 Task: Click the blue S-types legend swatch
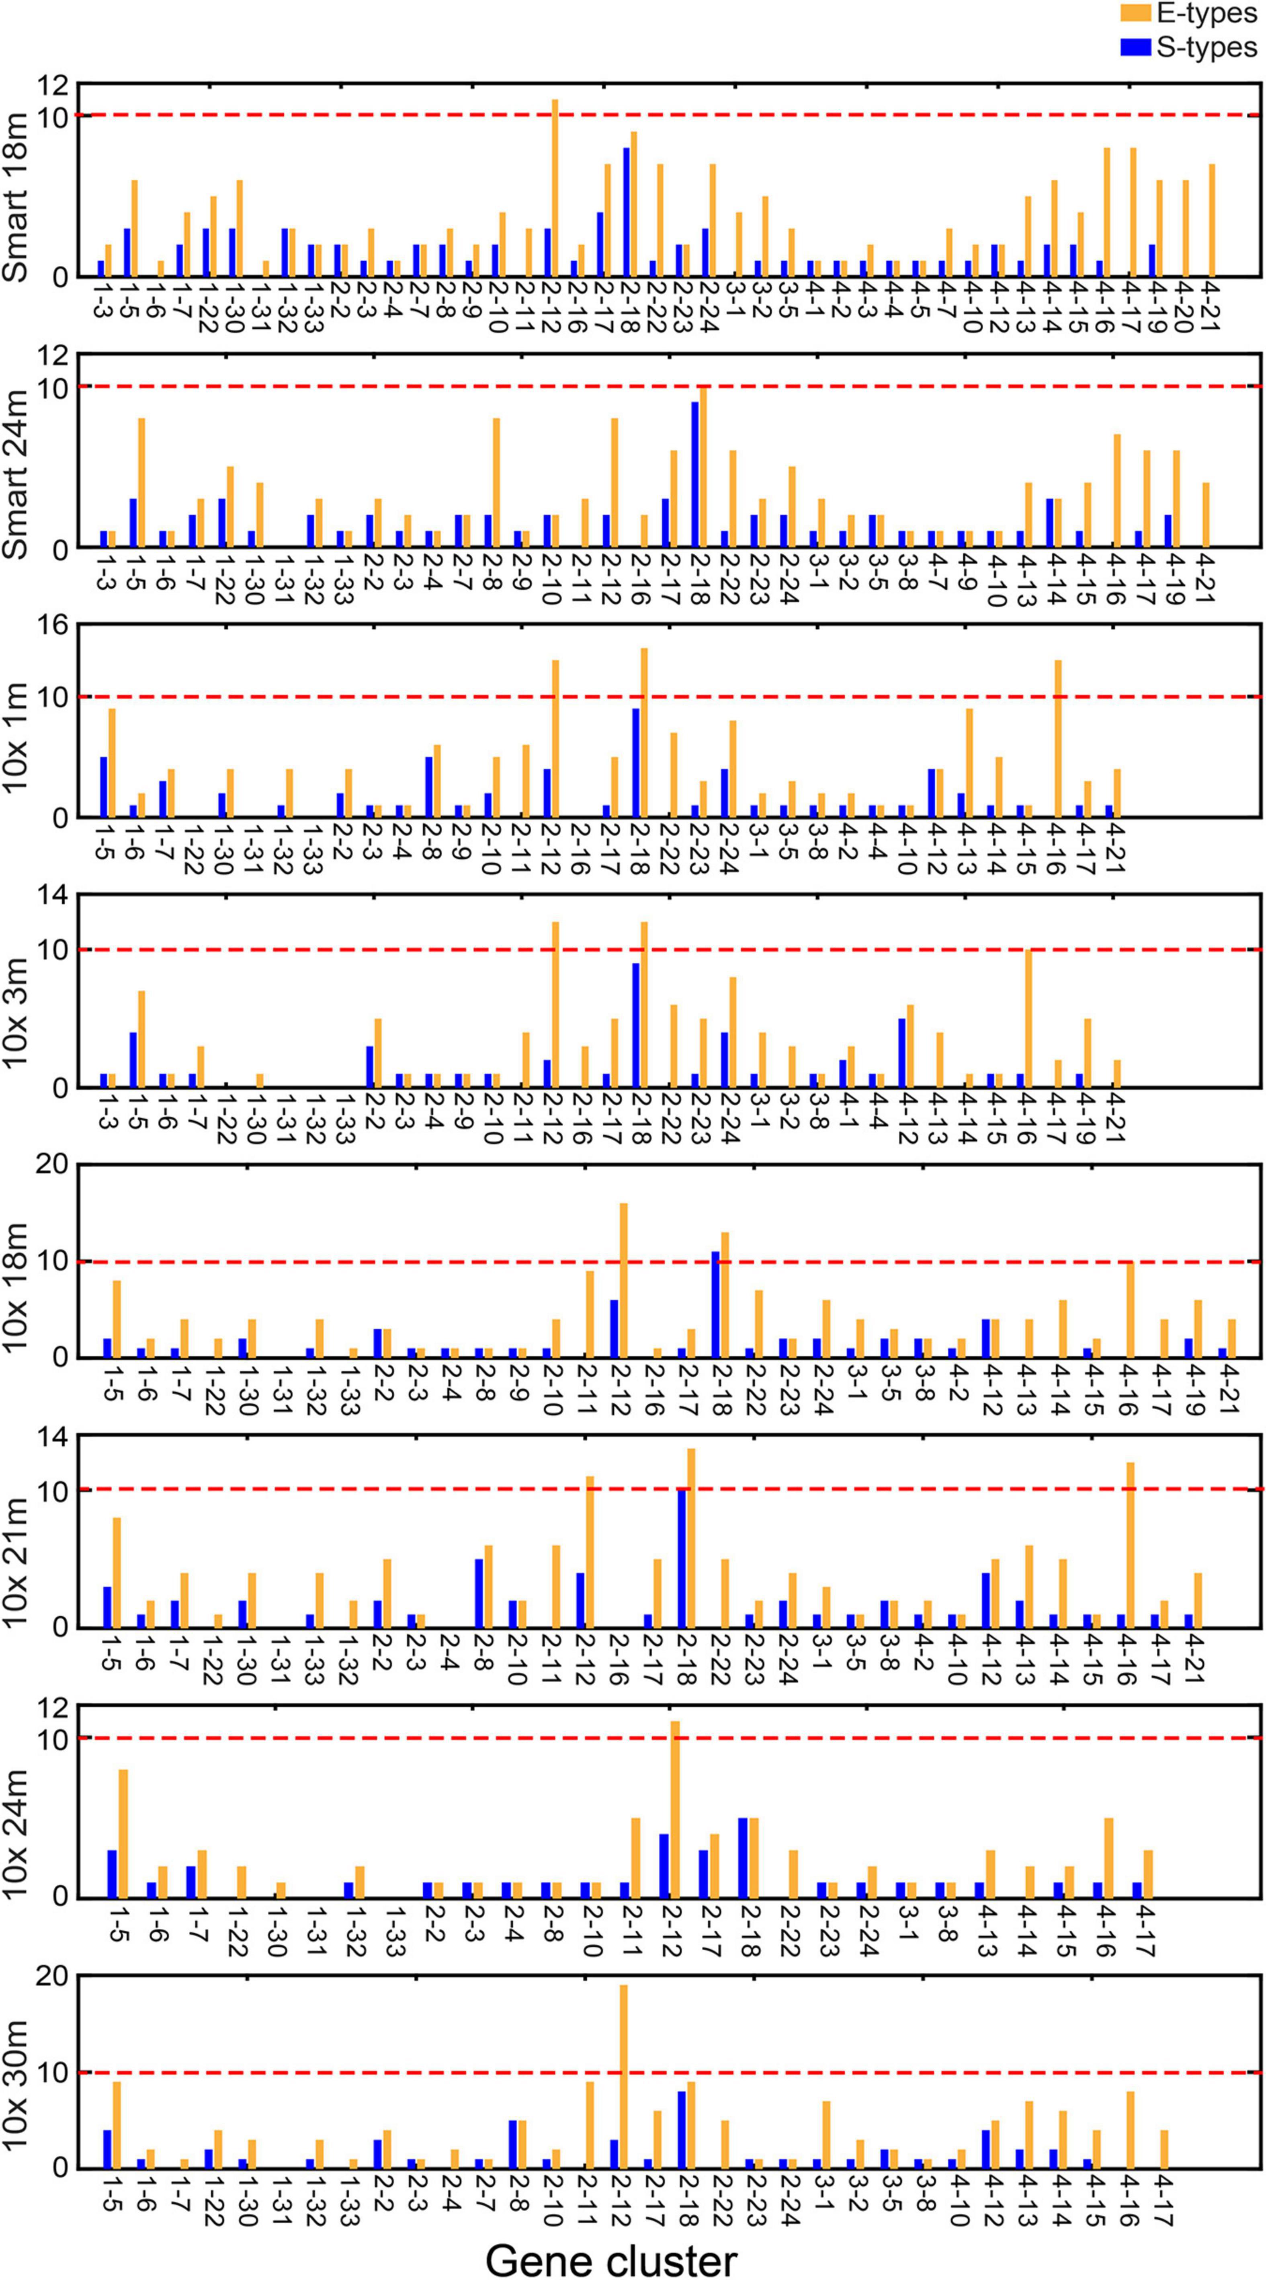click(x=1135, y=47)
